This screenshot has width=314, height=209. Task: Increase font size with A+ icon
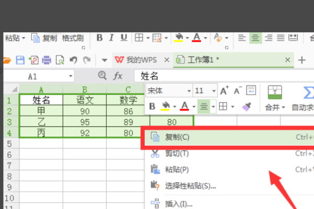click(x=225, y=90)
